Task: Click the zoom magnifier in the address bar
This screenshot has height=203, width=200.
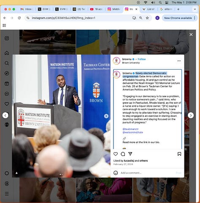Action: tap(141, 18)
